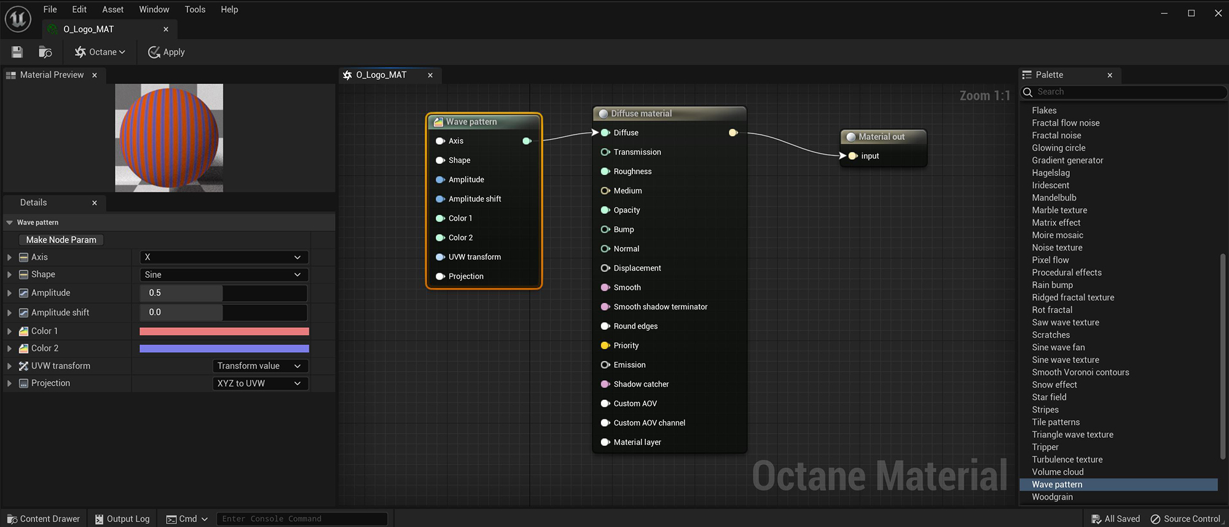The height and width of the screenshot is (527, 1229).
Task: Click the Priority input pin
Action: pyautogui.click(x=605, y=346)
